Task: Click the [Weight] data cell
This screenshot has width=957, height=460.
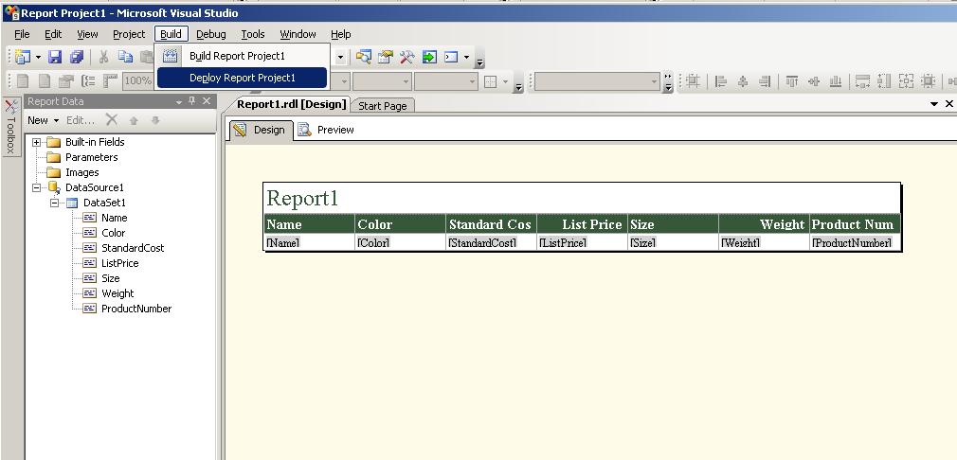Action: click(764, 242)
